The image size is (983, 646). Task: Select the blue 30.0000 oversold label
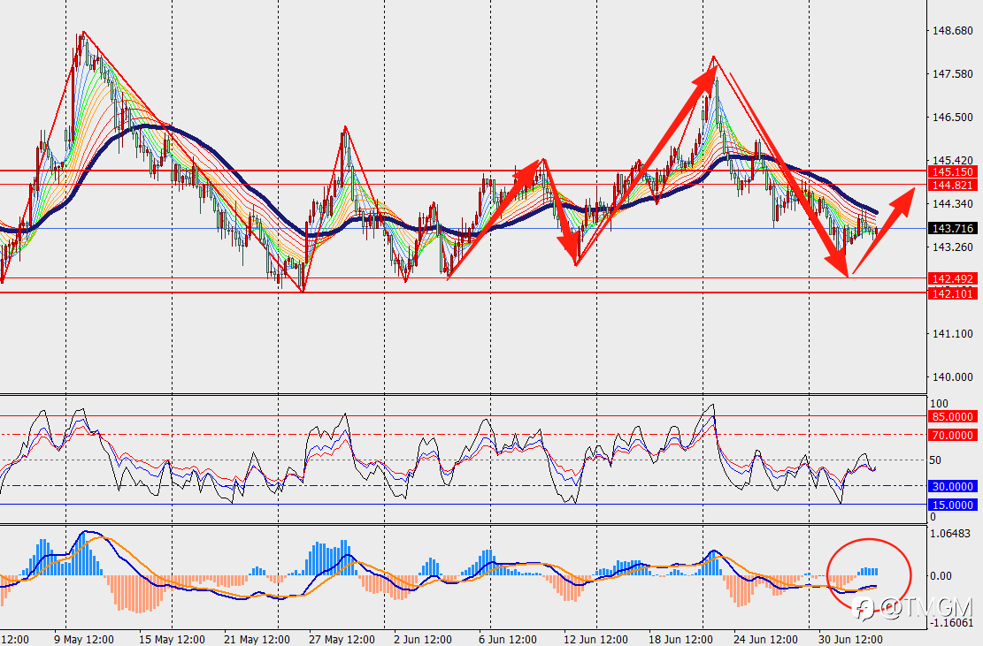(x=952, y=486)
